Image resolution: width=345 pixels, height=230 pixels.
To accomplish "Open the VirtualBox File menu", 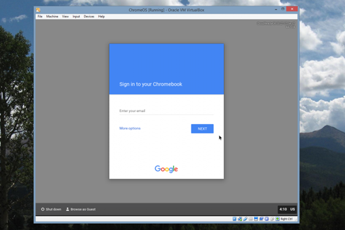I will pyautogui.click(x=40, y=17).
